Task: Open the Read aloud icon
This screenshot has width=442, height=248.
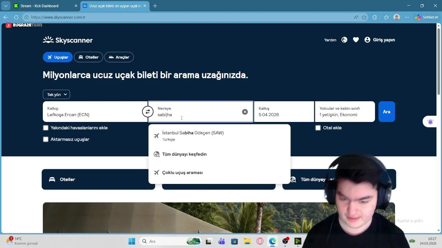Action: click(356, 17)
